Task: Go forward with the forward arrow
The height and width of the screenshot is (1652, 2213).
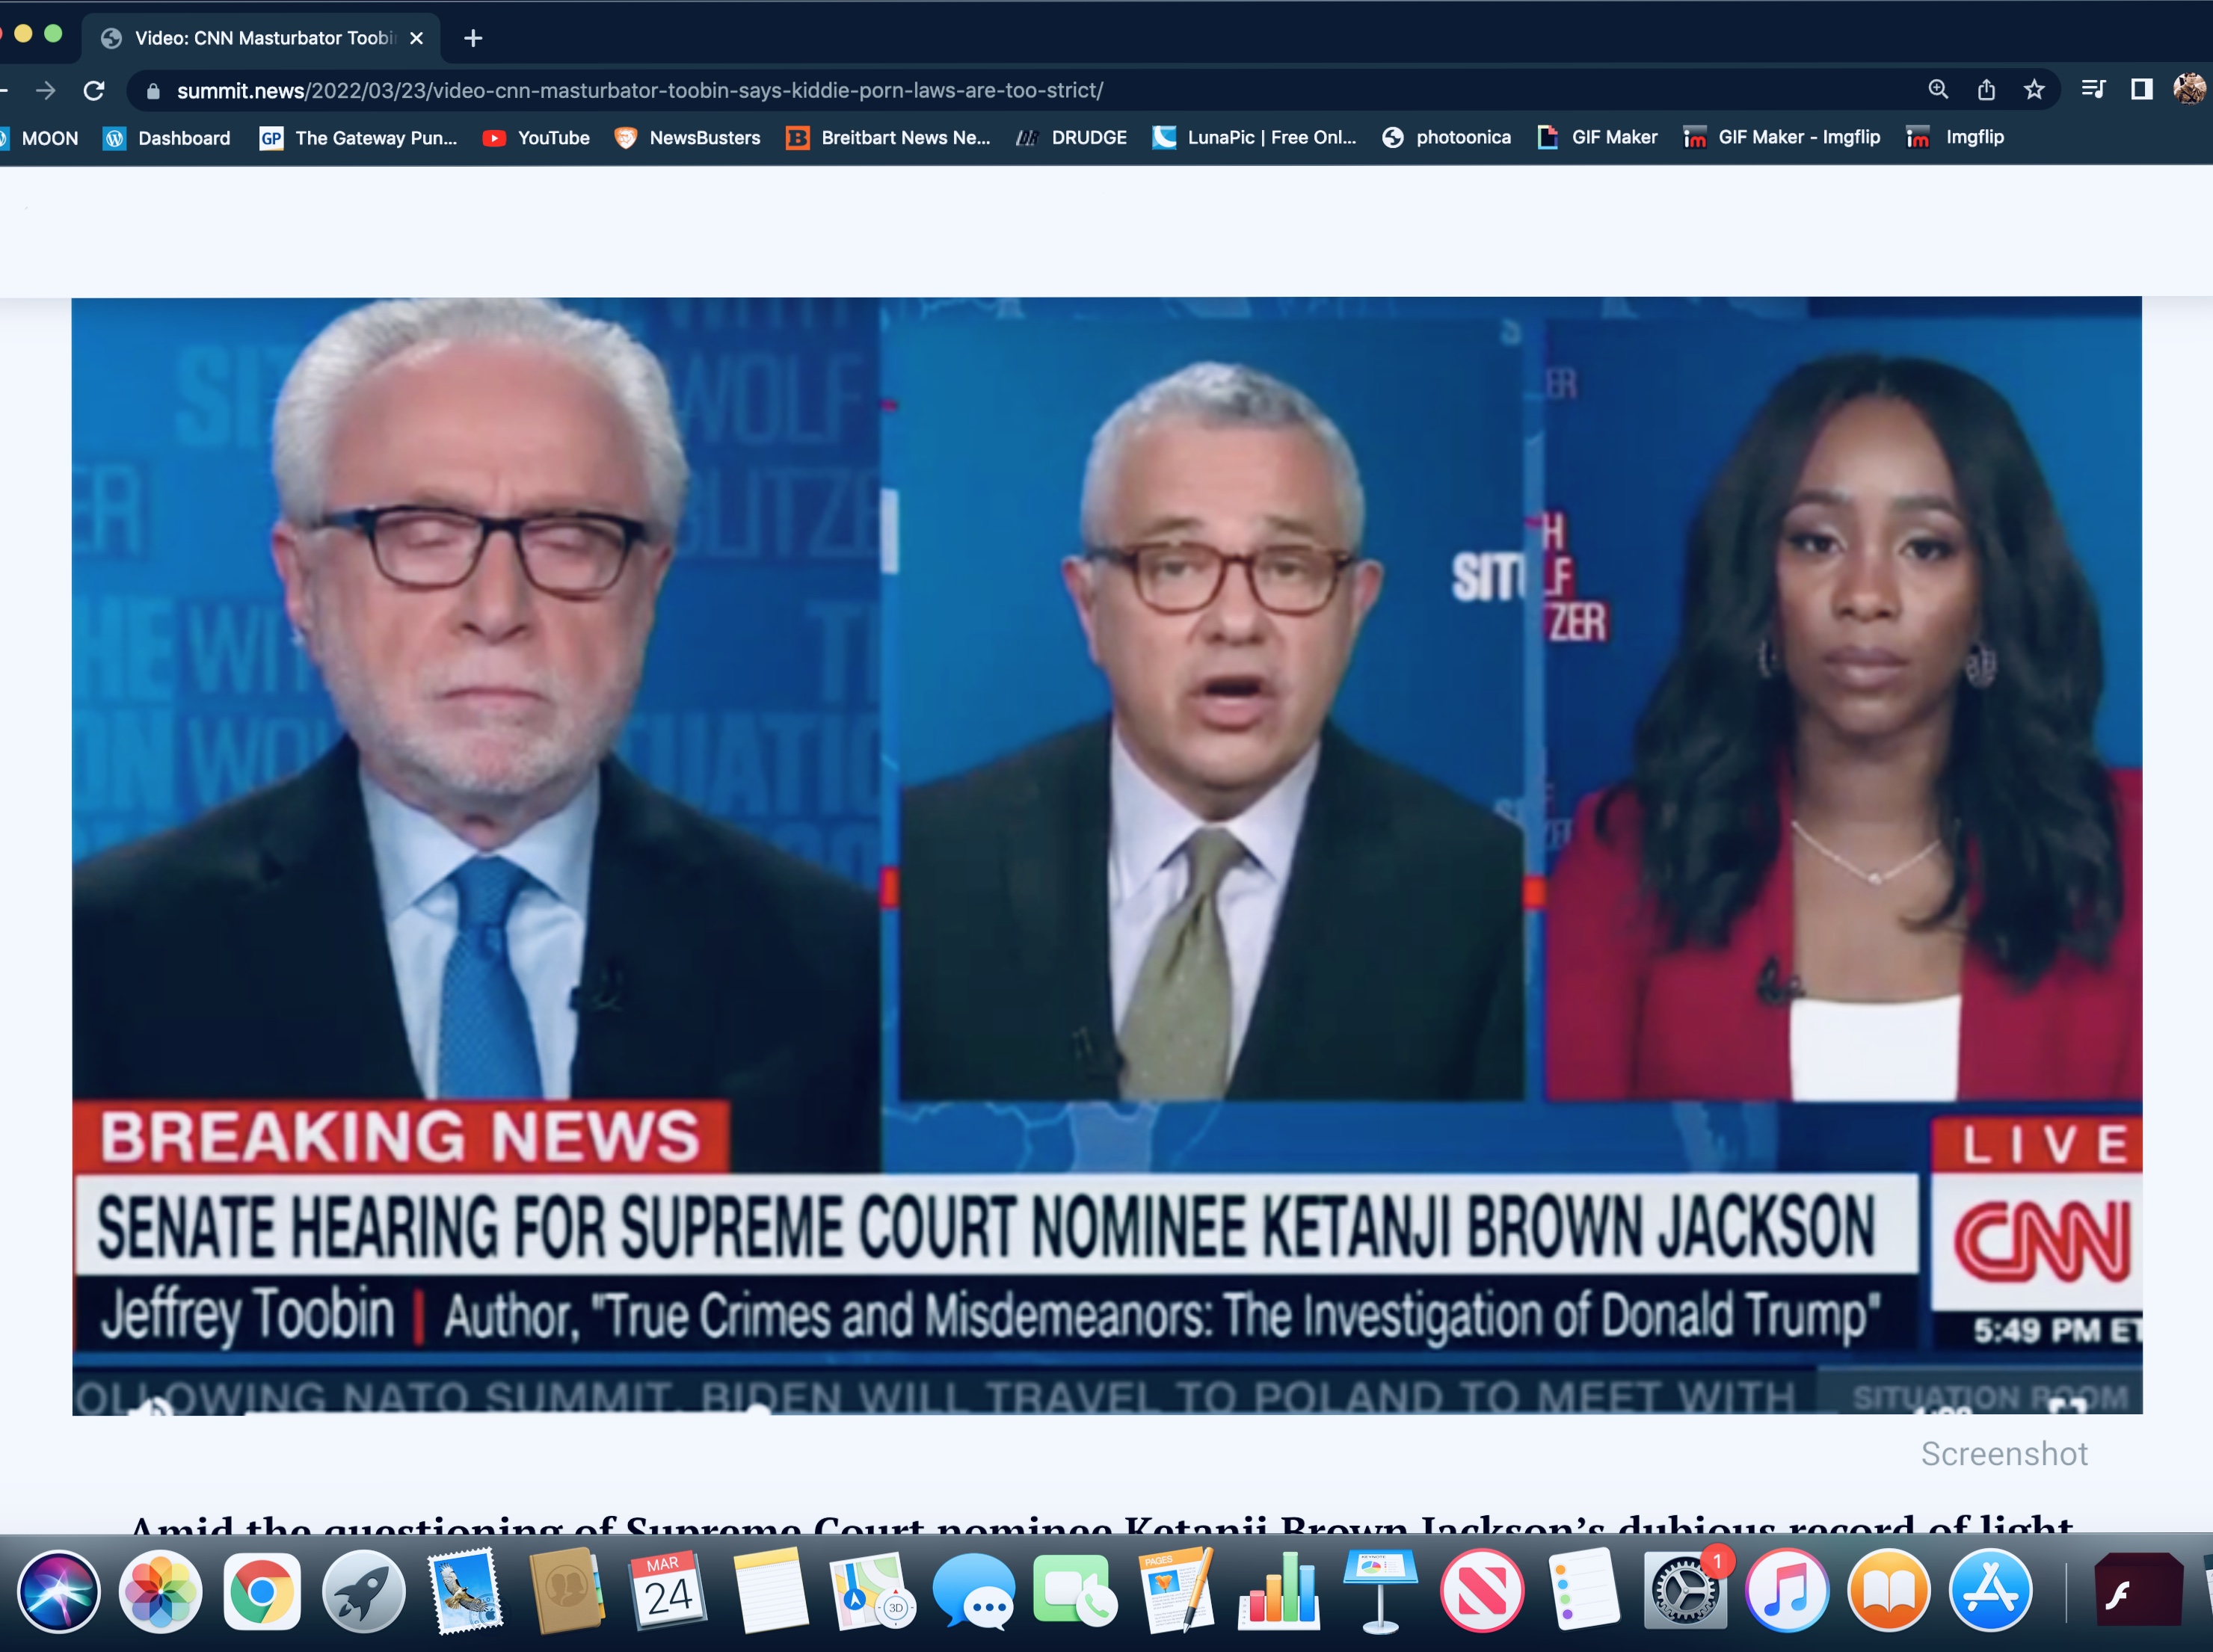Action: coord(45,91)
